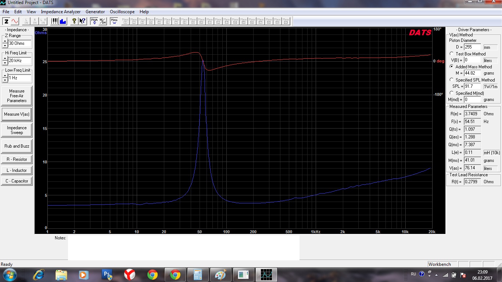Select memory slot Mem 10 icon

click(201, 21)
